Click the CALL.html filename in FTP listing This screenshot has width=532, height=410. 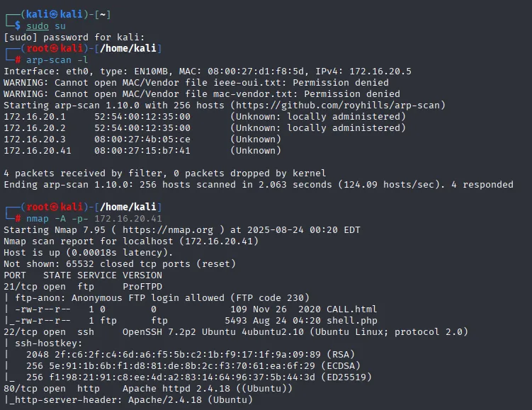pos(351,309)
